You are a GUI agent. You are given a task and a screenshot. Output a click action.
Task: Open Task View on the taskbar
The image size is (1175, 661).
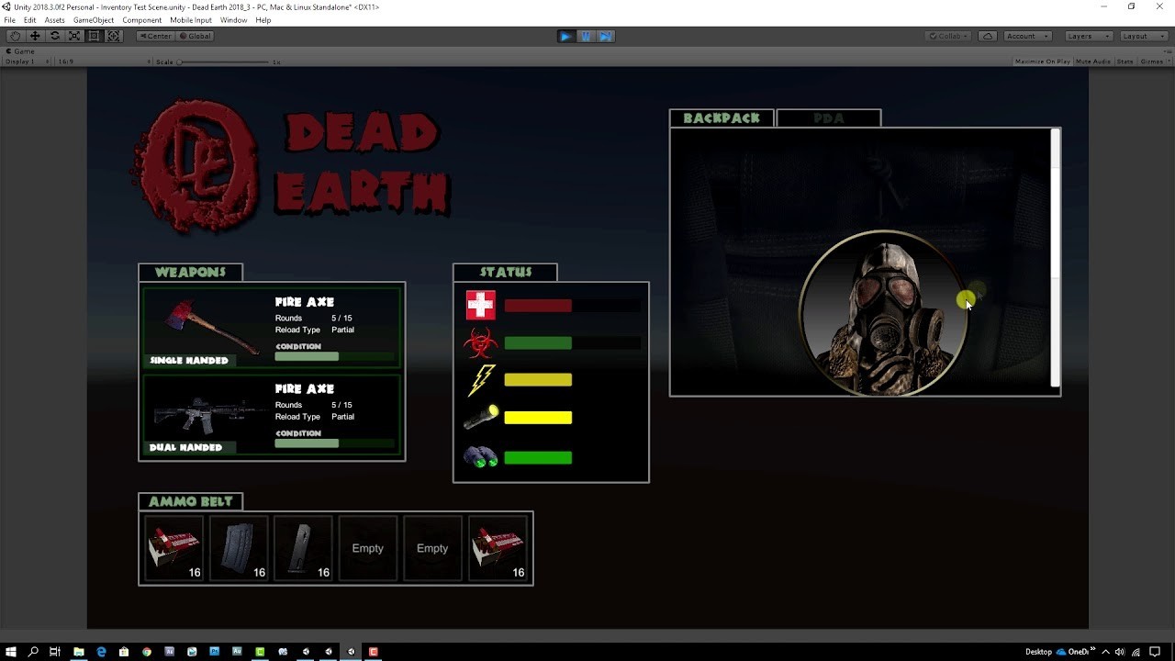tap(55, 652)
